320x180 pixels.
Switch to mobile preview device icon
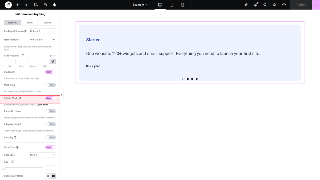tap(183, 5)
